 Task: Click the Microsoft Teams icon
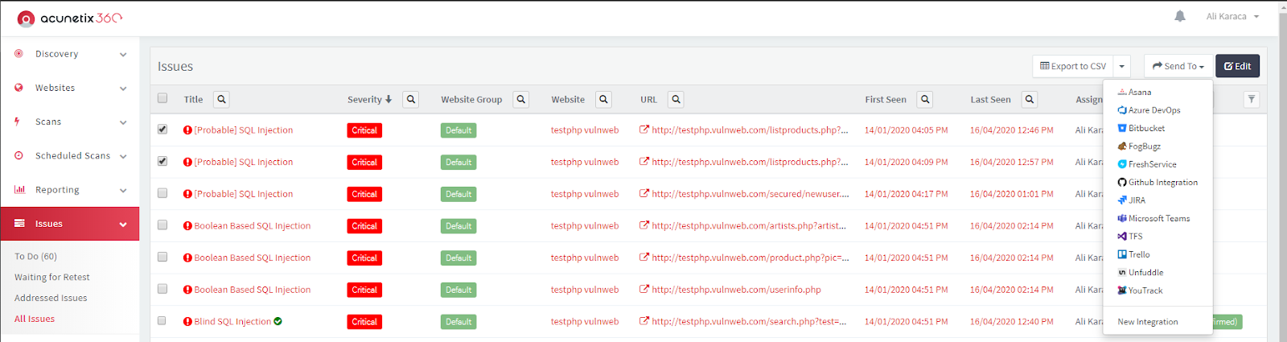(1122, 218)
